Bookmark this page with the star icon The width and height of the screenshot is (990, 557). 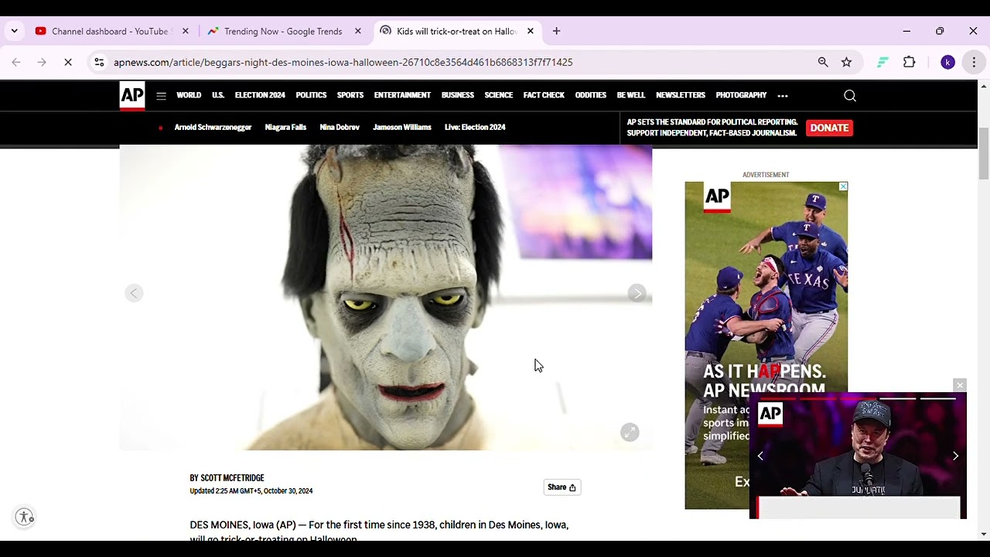pos(846,62)
